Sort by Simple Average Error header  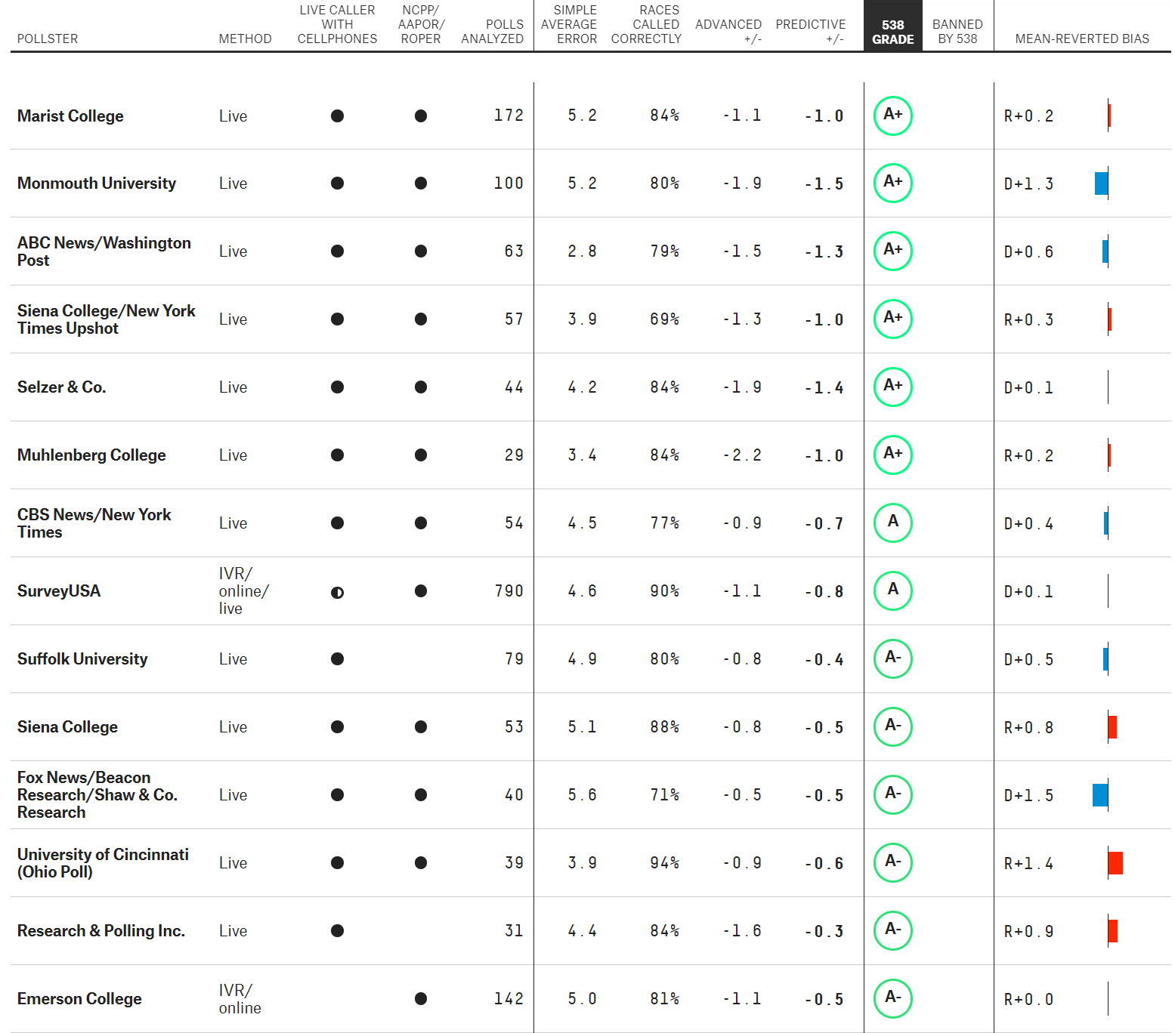(569, 24)
